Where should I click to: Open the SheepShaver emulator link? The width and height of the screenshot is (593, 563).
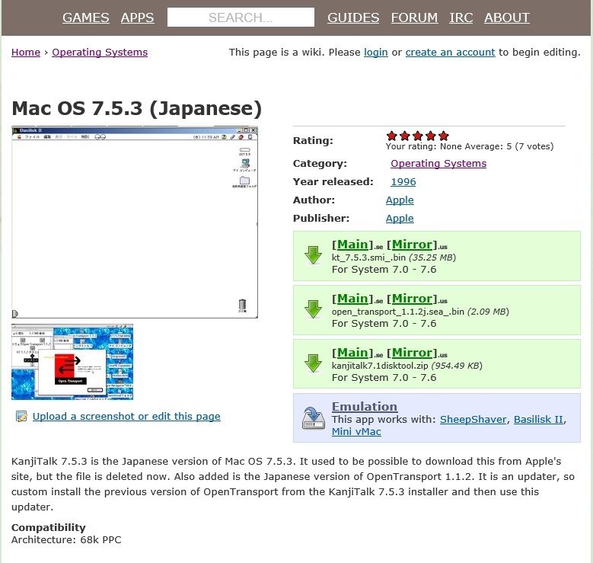[473, 420]
